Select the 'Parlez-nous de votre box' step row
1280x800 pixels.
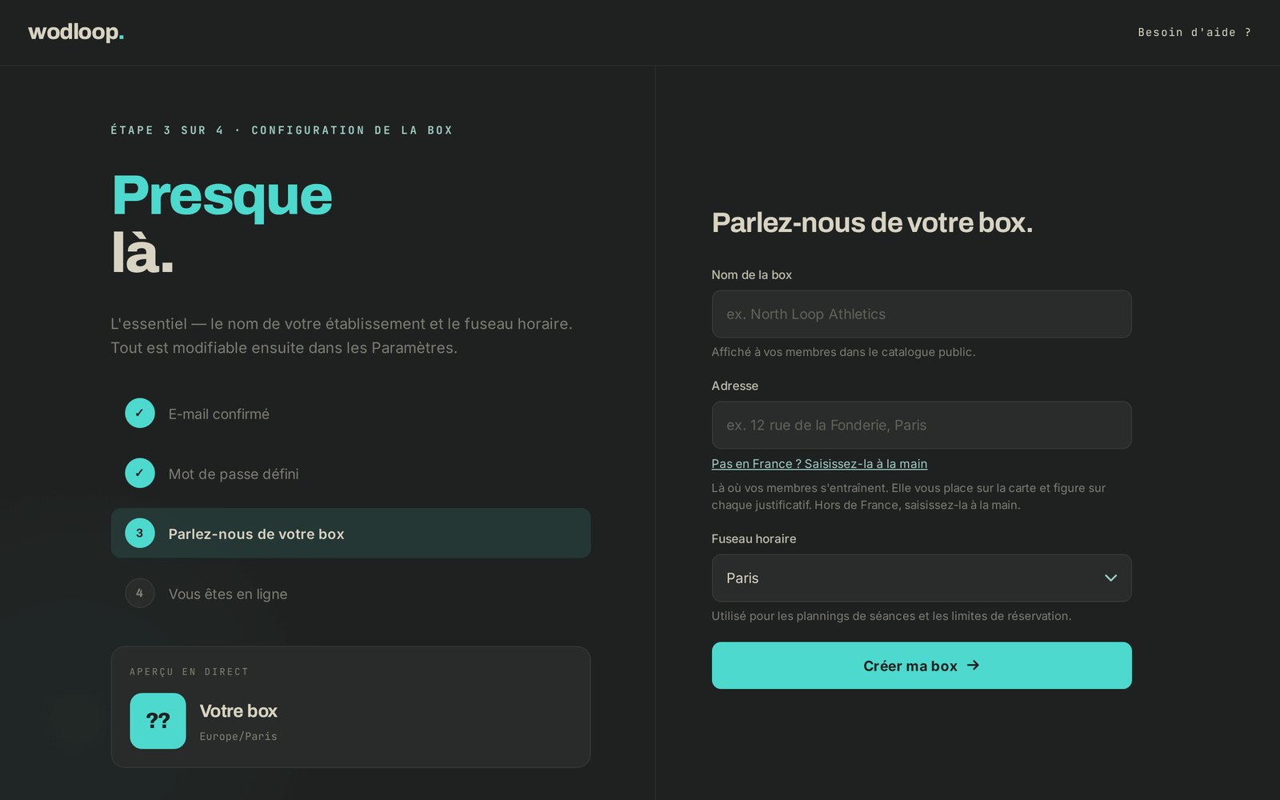tap(351, 534)
